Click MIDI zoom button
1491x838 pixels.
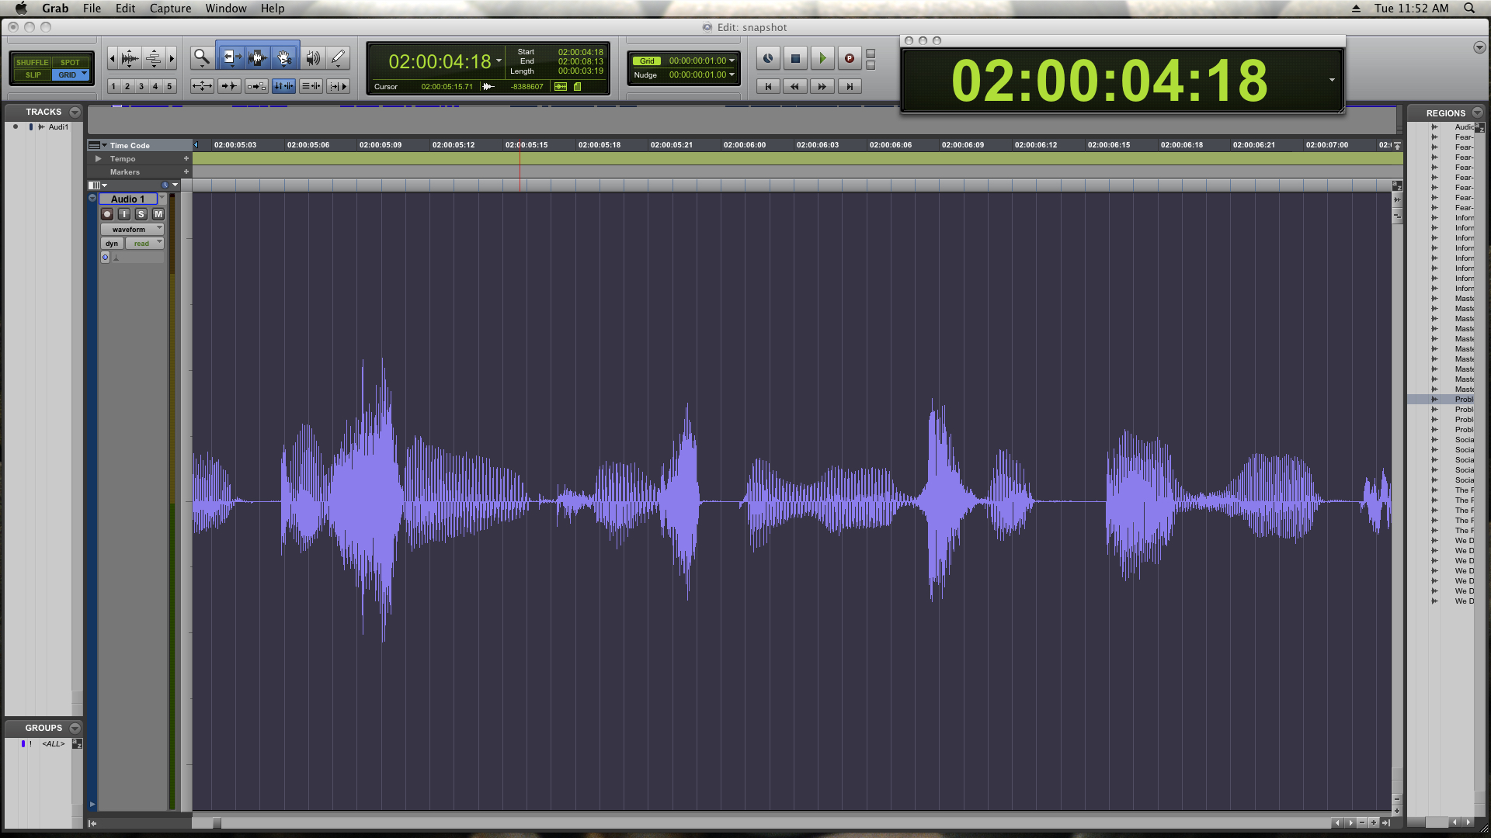pyautogui.click(x=154, y=57)
